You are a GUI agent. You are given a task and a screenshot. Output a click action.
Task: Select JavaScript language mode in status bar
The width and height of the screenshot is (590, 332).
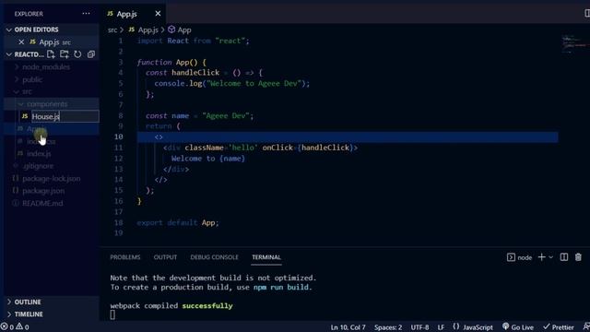[x=473, y=327]
